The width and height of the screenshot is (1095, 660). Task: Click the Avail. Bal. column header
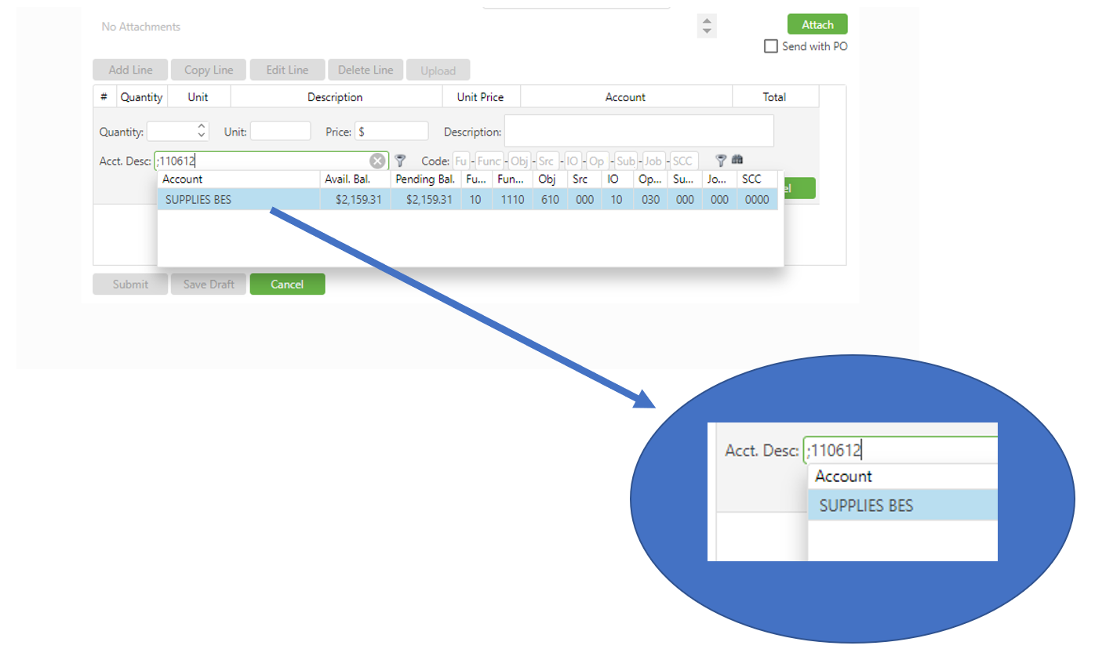point(347,180)
